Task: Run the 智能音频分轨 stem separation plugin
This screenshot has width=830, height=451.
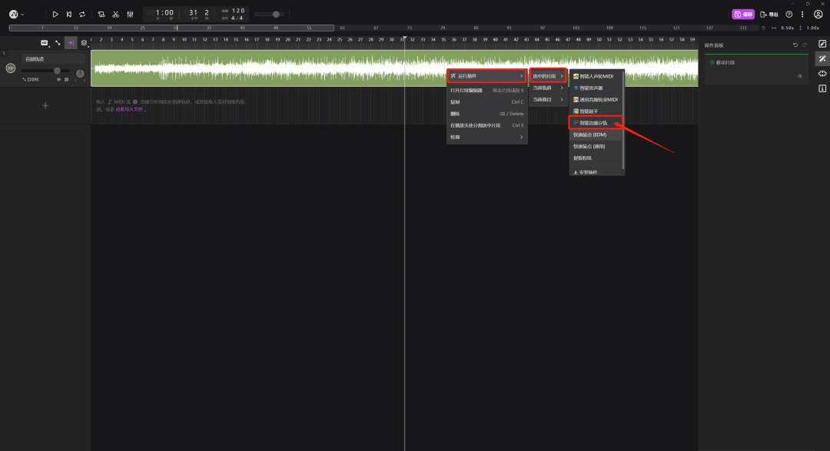Action: point(596,123)
